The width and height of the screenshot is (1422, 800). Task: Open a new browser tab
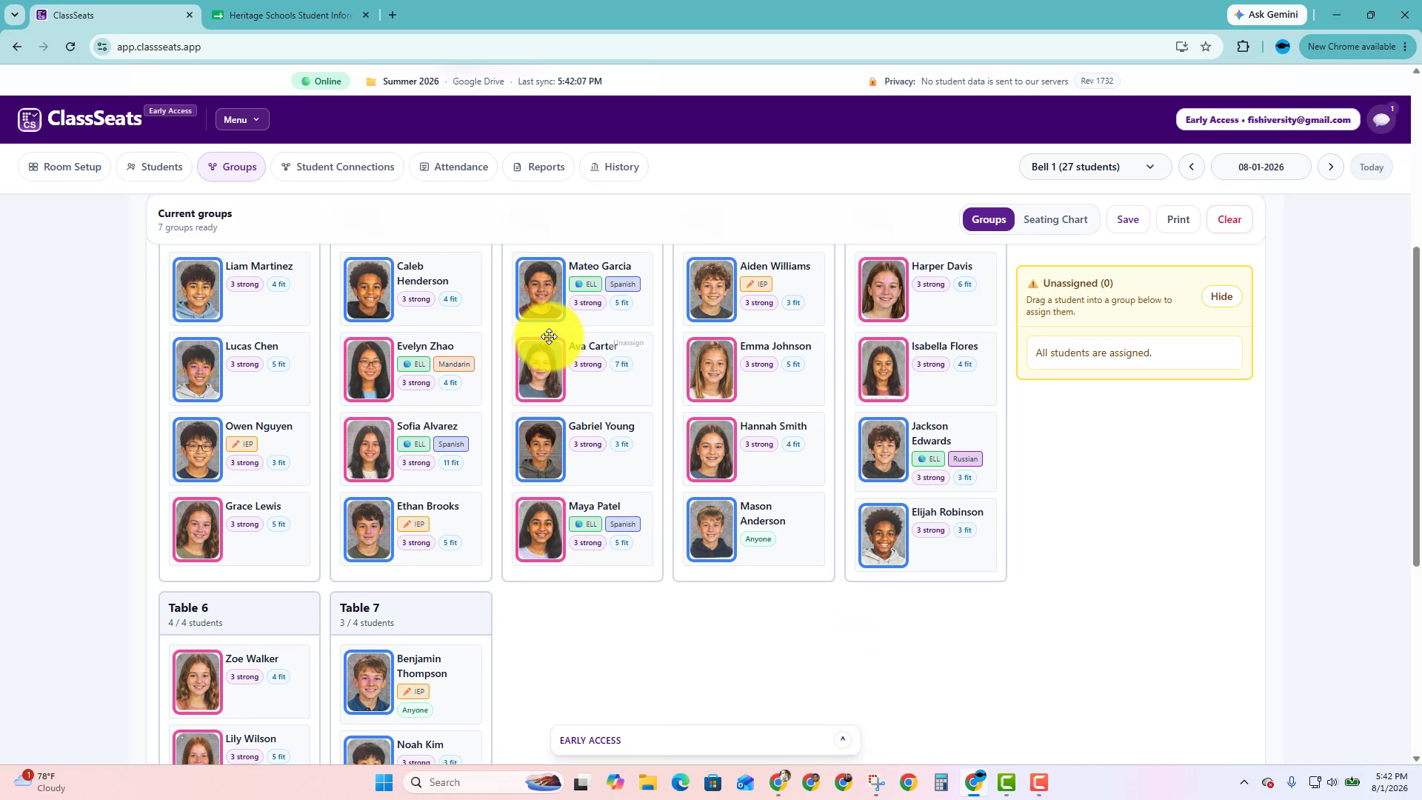(x=393, y=15)
